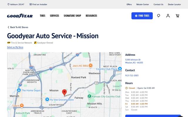Viewport: 188px width, 117px height.
Task: Go to Rebate Center
Action: click(143, 4)
